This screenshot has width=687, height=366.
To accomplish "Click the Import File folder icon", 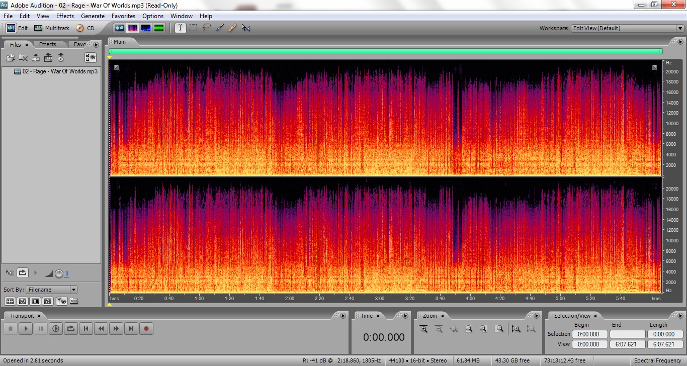I will tap(11, 58).
